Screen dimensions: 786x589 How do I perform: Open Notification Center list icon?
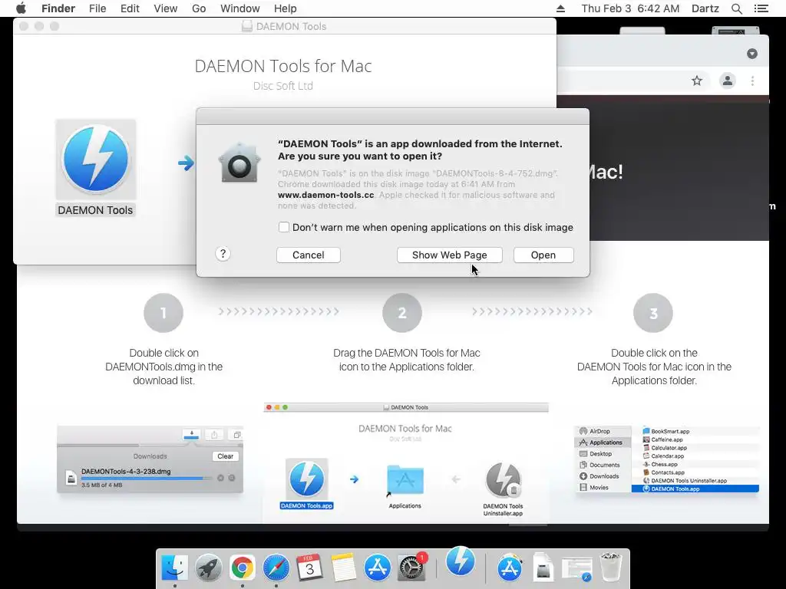[761, 8]
